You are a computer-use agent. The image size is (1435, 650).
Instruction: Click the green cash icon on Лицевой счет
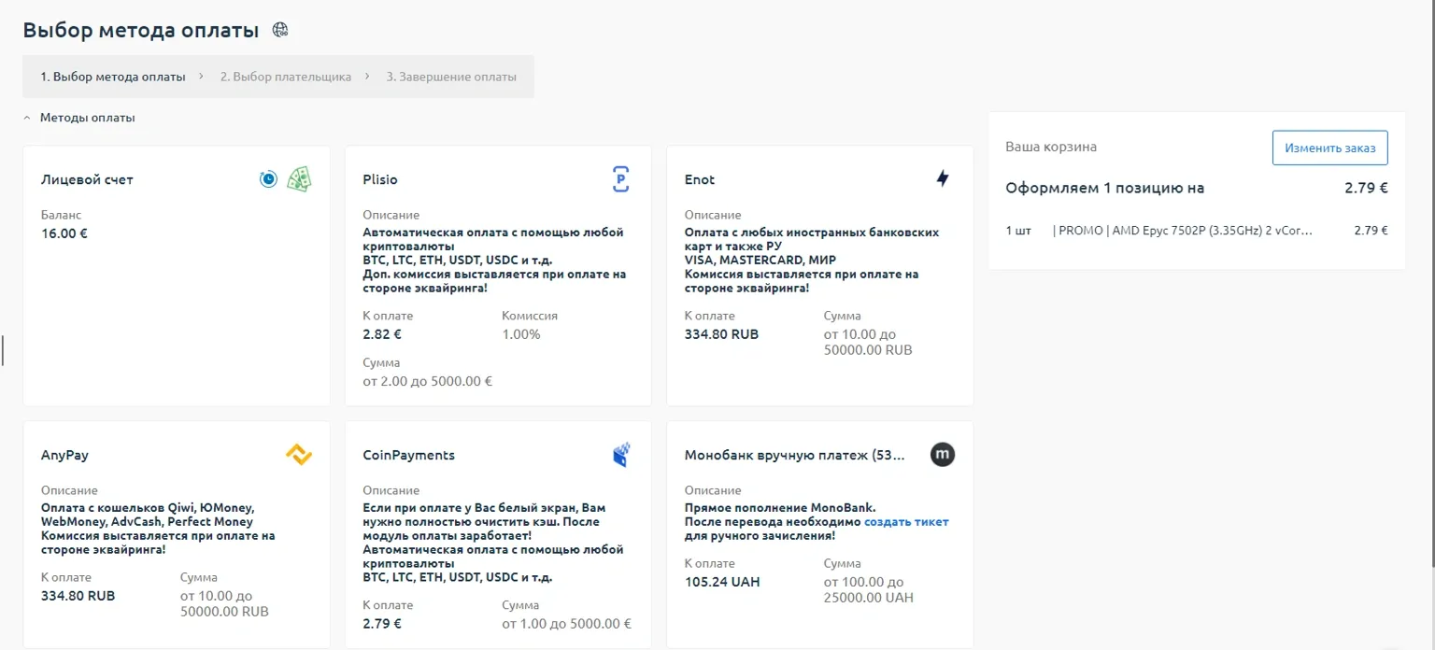click(x=299, y=179)
